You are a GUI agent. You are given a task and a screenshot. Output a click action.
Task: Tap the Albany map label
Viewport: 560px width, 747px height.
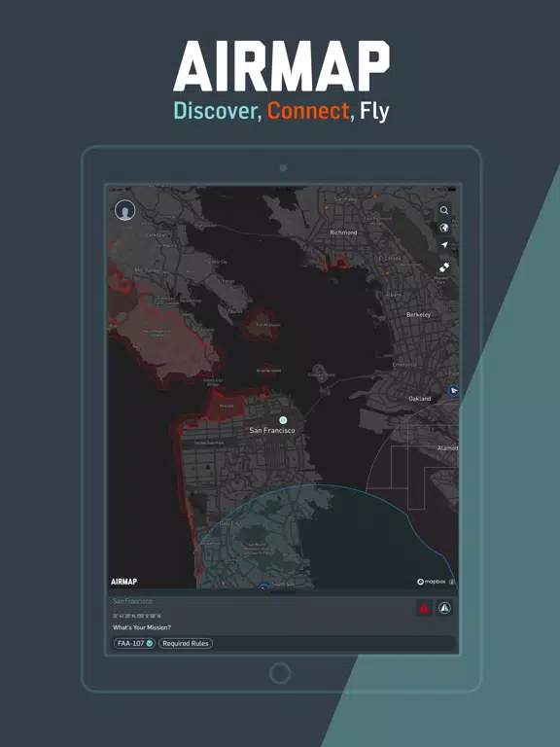394,295
